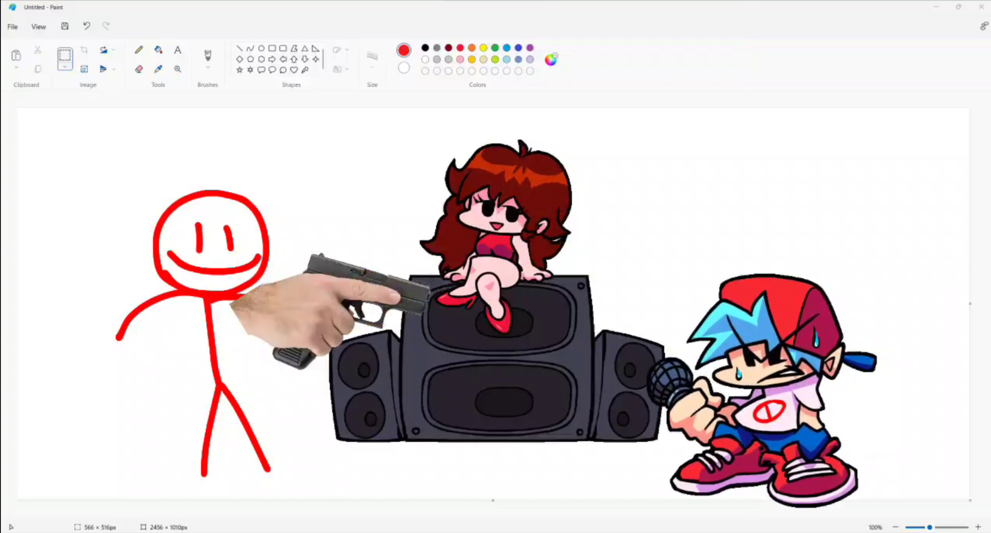Open the Brushes dropdown
991x533 pixels.
(208, 67)
